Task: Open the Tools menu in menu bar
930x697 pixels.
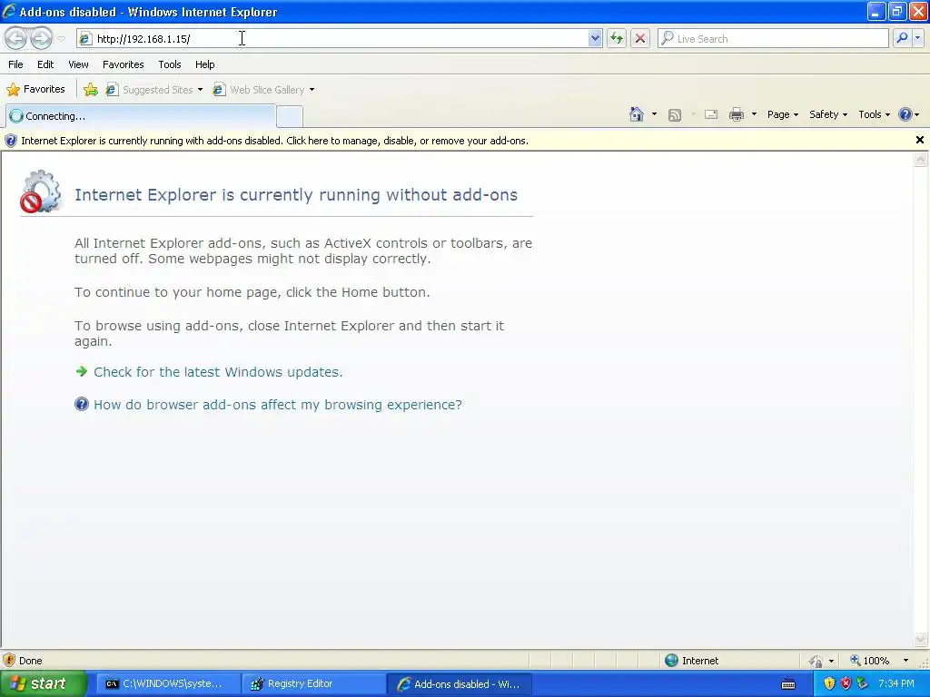Action: pyautogui.click(x=170, y=64)
